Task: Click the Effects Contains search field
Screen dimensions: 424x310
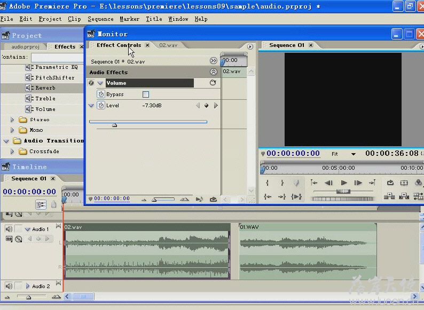Action: 57,57
